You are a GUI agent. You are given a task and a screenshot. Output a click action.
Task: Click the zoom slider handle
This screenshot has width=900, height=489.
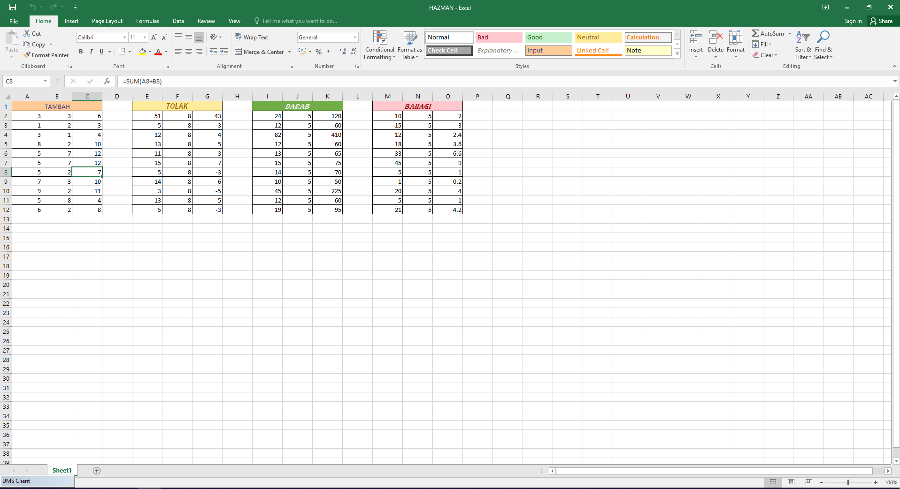(x=848, y=482)
